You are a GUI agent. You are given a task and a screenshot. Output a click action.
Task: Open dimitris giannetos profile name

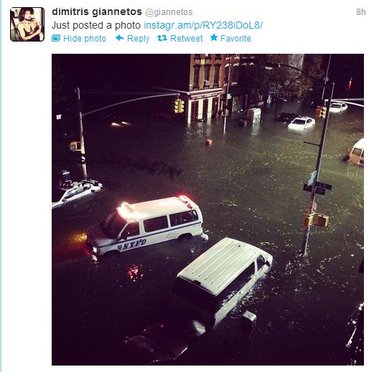[x=97, y=11]
